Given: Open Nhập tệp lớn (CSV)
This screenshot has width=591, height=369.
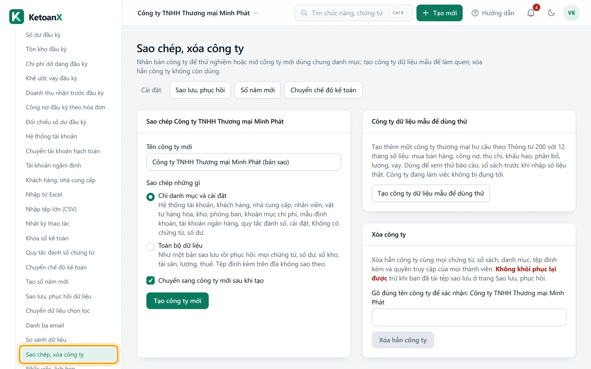Looking at the screenshot, I should [x=51, y=209].
